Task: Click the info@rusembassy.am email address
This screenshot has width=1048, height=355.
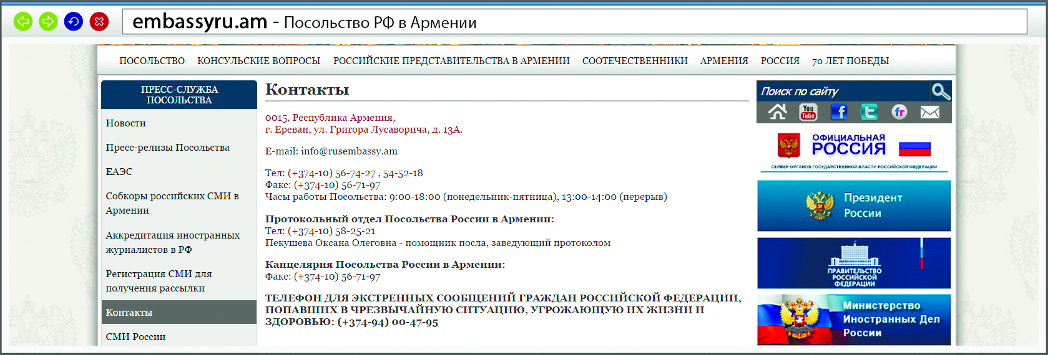Action: coord(349,151)
